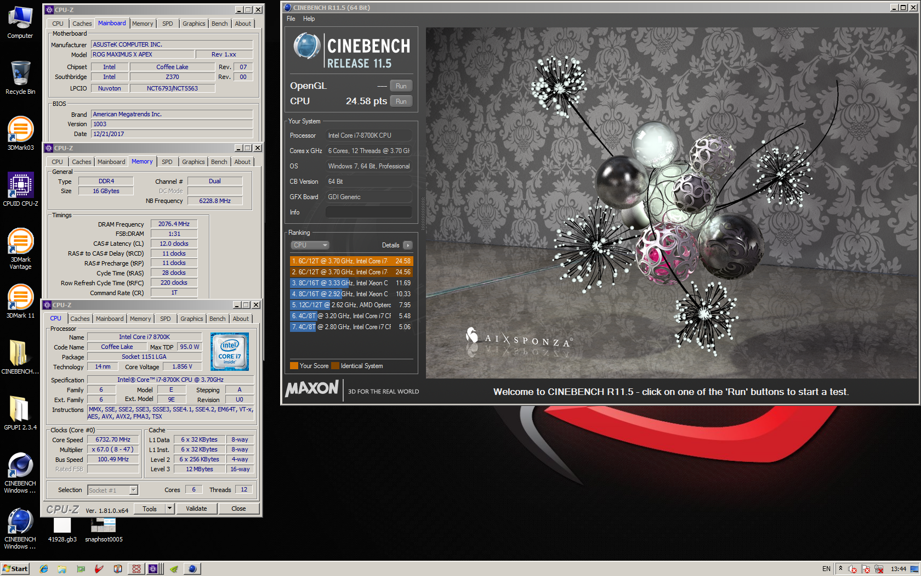Select ranking row 7 with score 5.06
The width and height of the screenshot is (921, 576).
351,327
